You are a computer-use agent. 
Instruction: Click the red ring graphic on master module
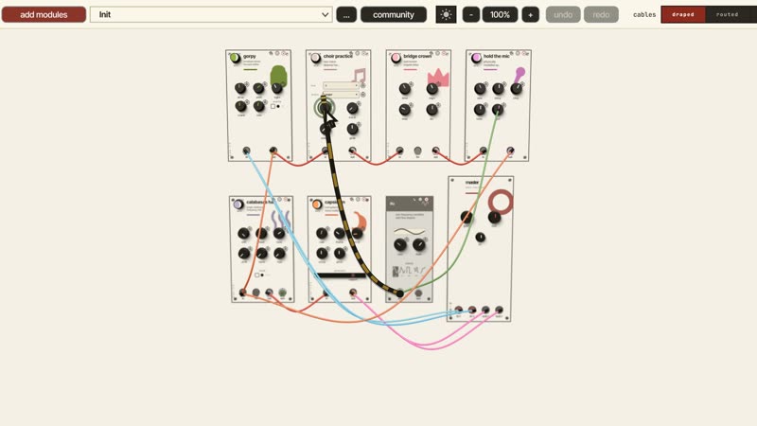501,202
